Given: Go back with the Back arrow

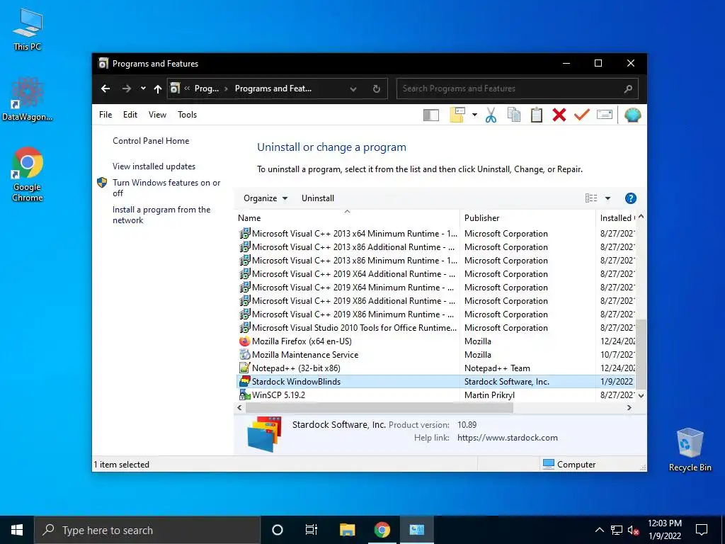Looking at the screenshot, I should click(105, 89).
